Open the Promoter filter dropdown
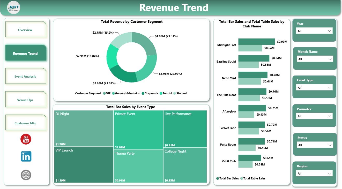The image size is (342, 189). coord(314,116)
